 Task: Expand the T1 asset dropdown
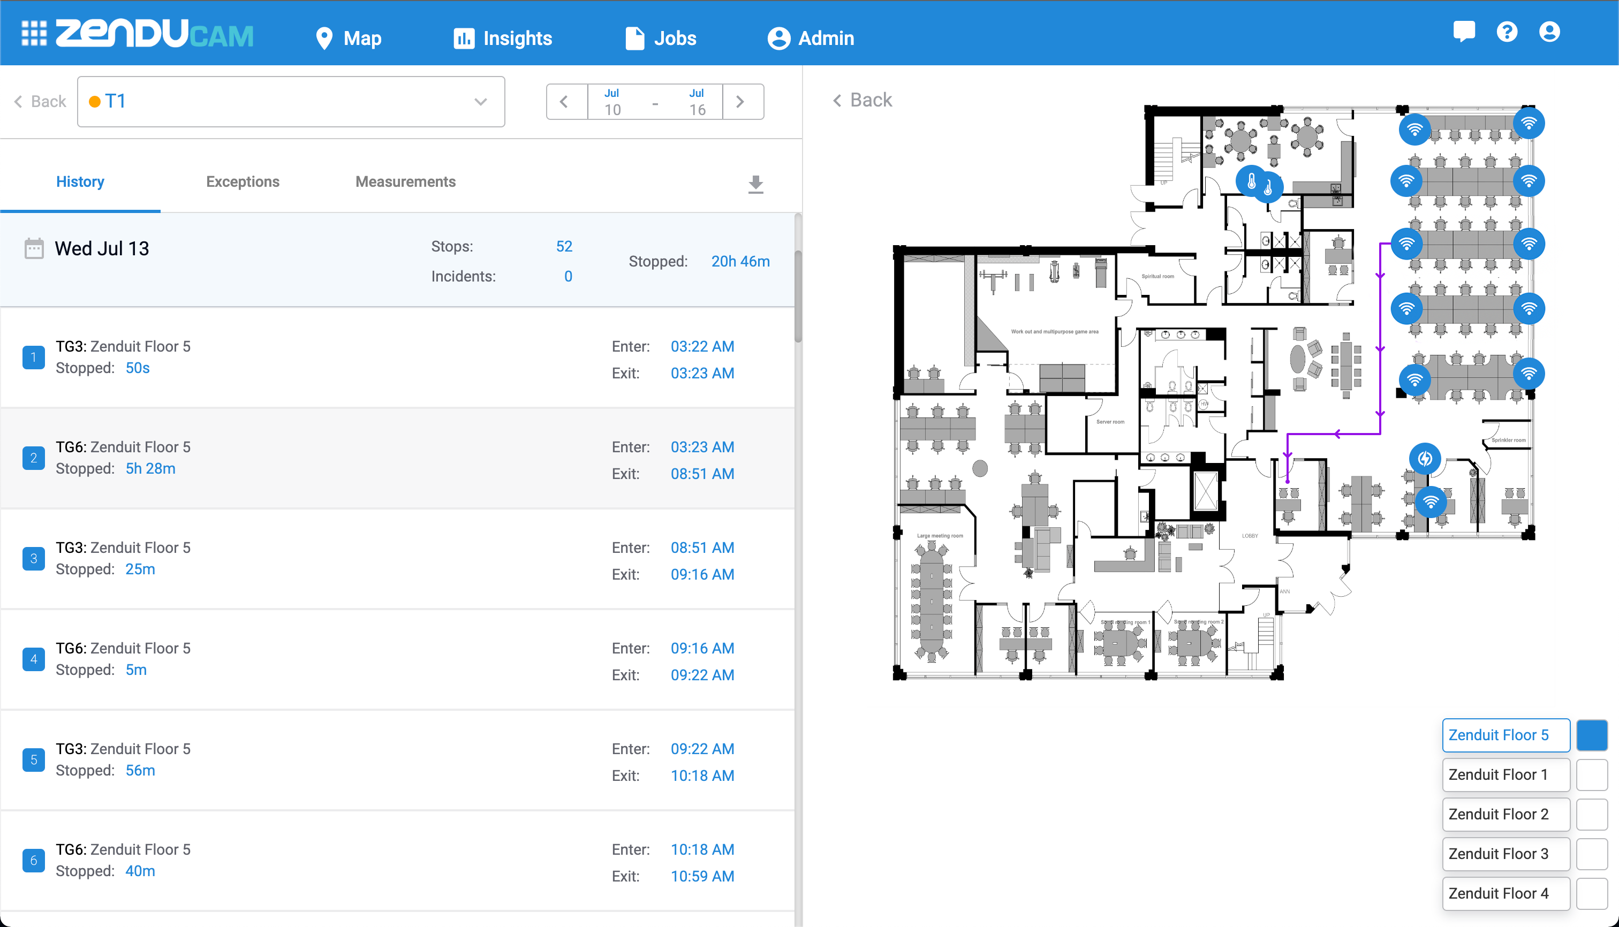click(480, 102)
